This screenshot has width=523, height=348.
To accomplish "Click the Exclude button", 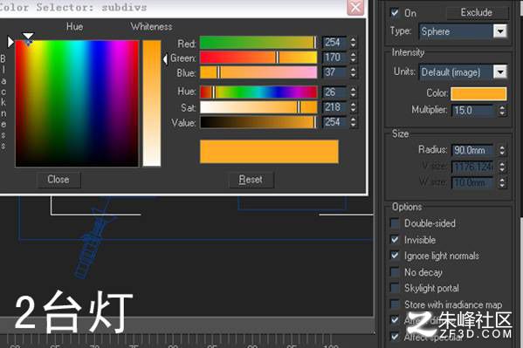I will point(477,13).
